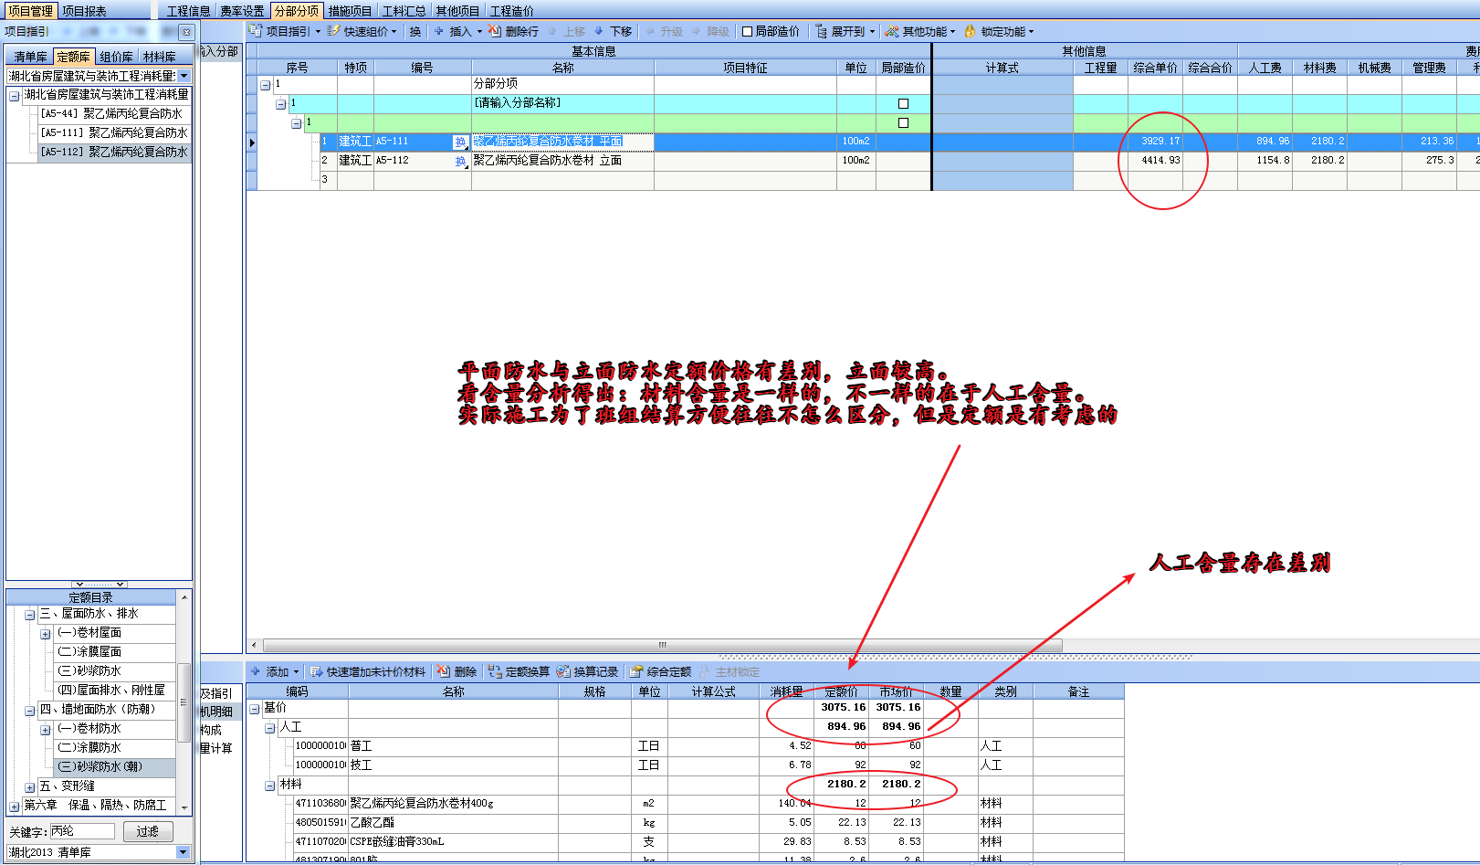Select [A5-111] 聚乙烯丙纶复合防水 item

[x=113, y=133]
